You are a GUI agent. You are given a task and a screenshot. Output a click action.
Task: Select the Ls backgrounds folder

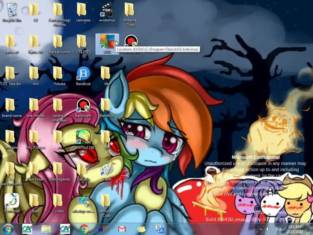click(x=12, y=173)
